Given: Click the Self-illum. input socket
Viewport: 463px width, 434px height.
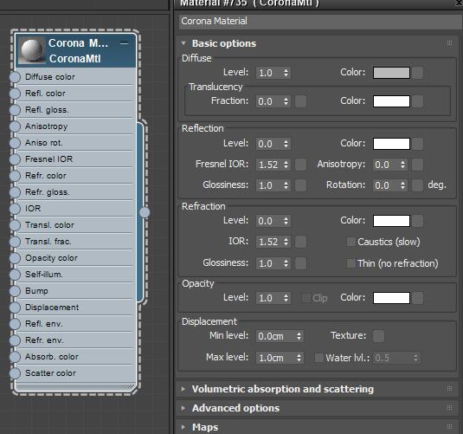Looking at the screenshot, I should click(15, 275).
